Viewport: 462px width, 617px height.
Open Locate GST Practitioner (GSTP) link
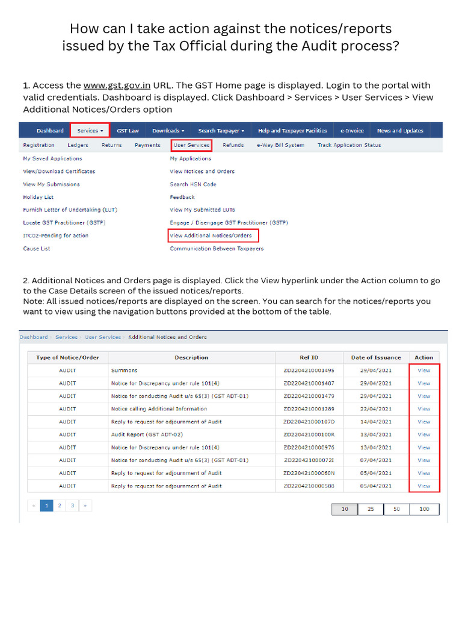64,223
